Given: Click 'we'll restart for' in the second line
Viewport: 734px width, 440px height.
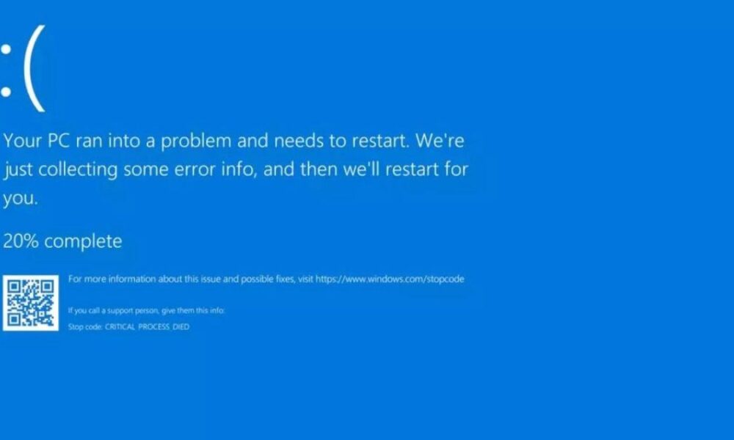Looking at the screenshot, I should tap(406, 169).
